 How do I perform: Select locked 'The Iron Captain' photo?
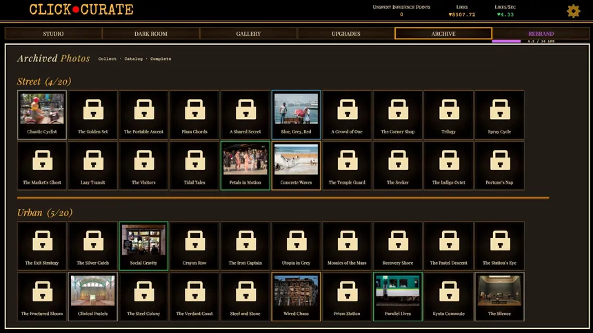[x=245, y=246]
